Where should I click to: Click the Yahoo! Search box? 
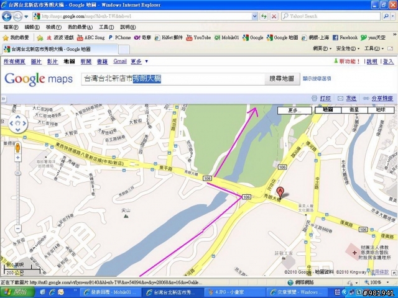[x=330, y=17]
